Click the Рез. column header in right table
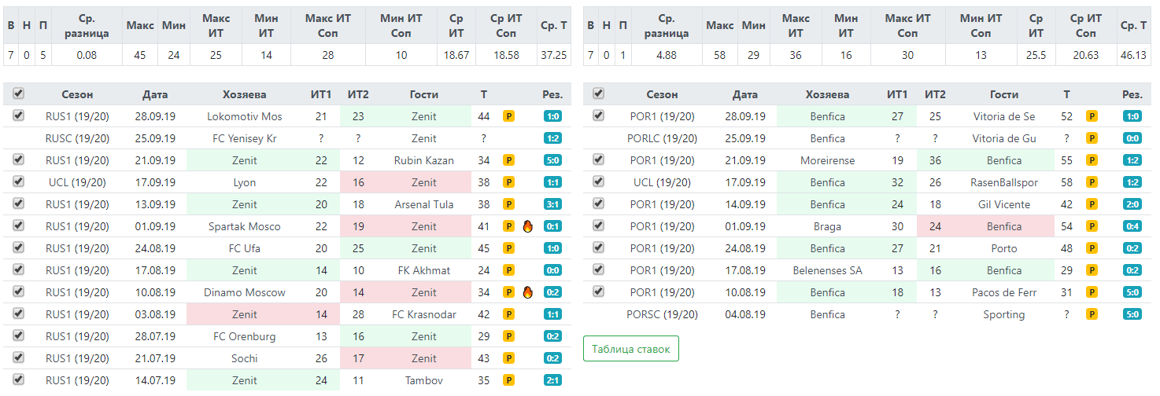 [x=1132, y=94]
